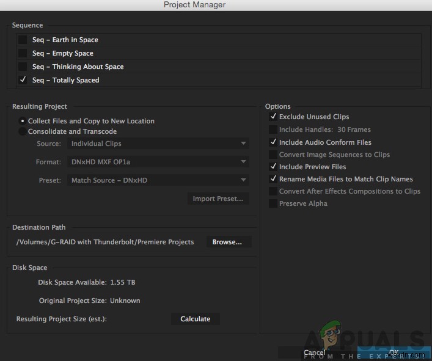This screenshot has width=432, height=361.
Task: Enable the Seq – Thinking About Space sequence
Action: coord(23,67)
